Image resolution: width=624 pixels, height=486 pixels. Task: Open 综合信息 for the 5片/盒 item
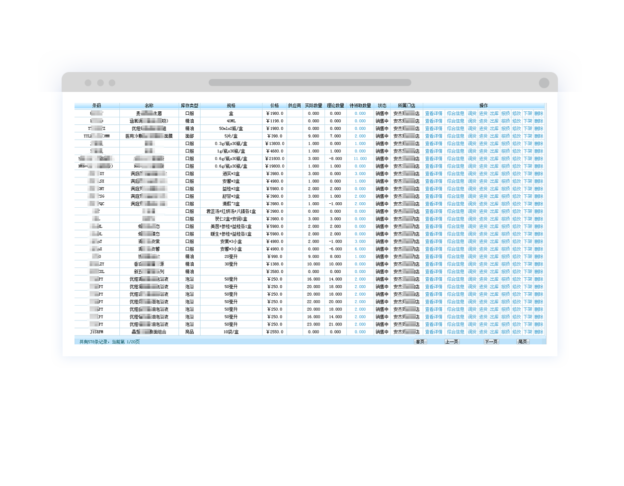(x=455, y=136)
